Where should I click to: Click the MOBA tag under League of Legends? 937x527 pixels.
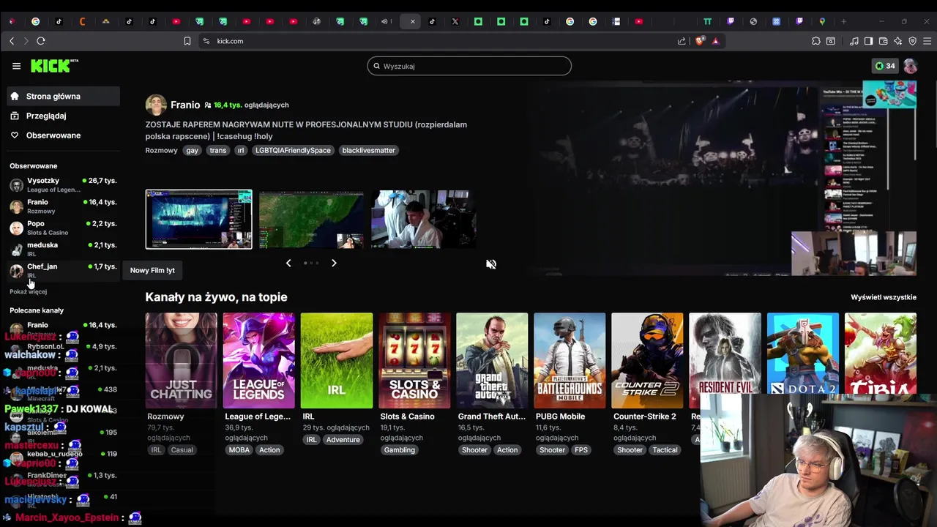click(x=239, y=450)
